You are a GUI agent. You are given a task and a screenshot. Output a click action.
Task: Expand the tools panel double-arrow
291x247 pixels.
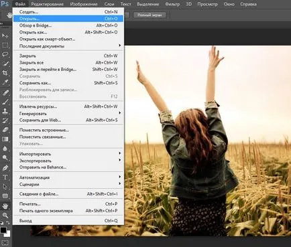pos(2,23)
